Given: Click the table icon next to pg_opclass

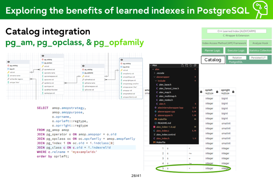Looking at the screenshot, I should (43, 63).
